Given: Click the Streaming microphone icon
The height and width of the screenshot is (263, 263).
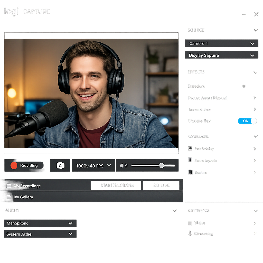Looking at the screenshot, I should click(190, 233).
